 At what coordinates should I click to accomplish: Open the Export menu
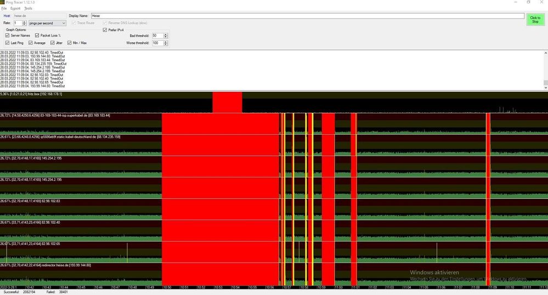pos(15,8)
